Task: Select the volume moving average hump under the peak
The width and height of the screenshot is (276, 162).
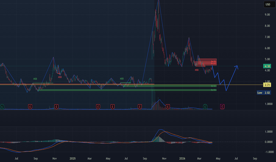Action: 160,100
